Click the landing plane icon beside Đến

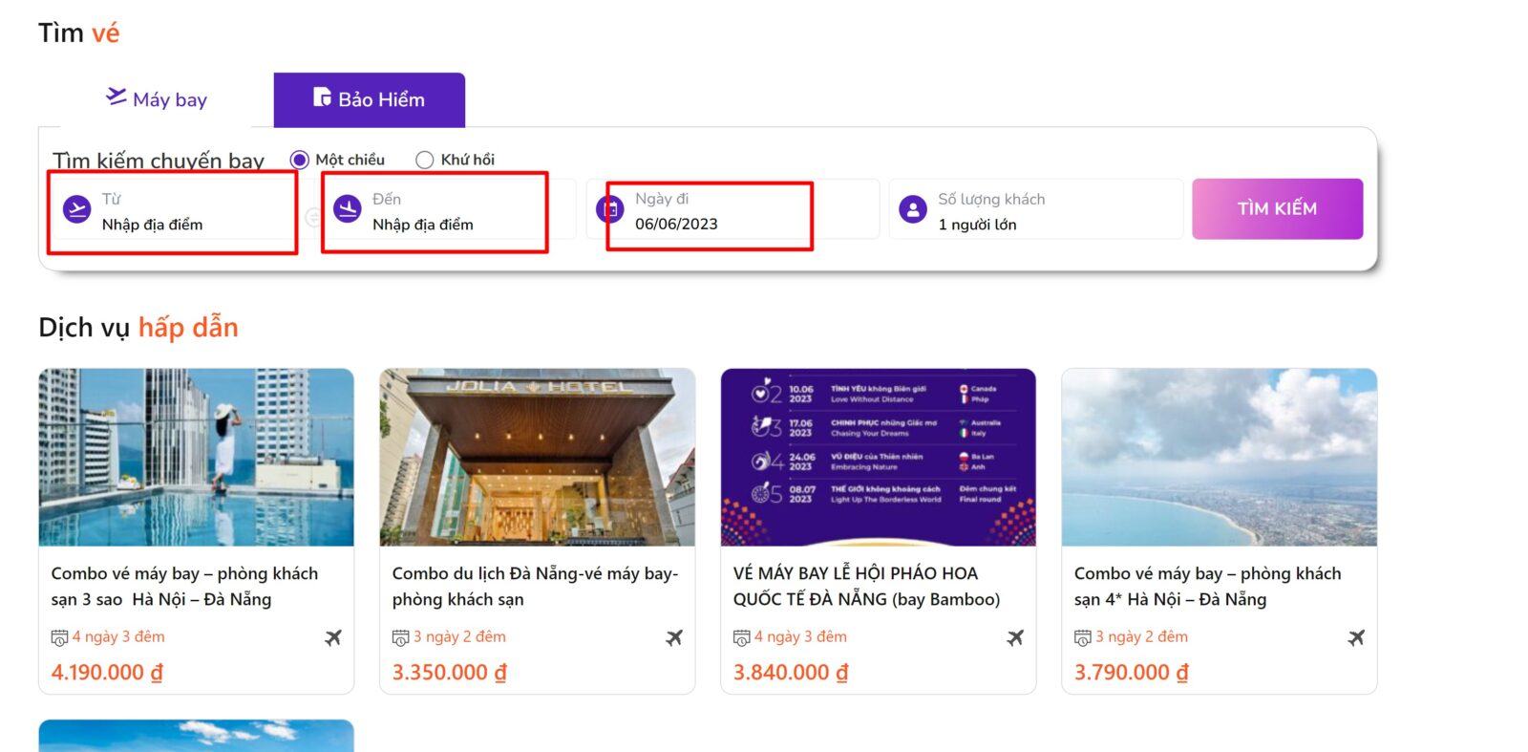pos(348,209)
